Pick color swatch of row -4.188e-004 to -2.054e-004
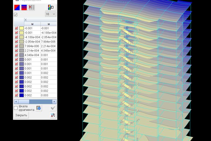211x141 pixels. coord(21,37)
